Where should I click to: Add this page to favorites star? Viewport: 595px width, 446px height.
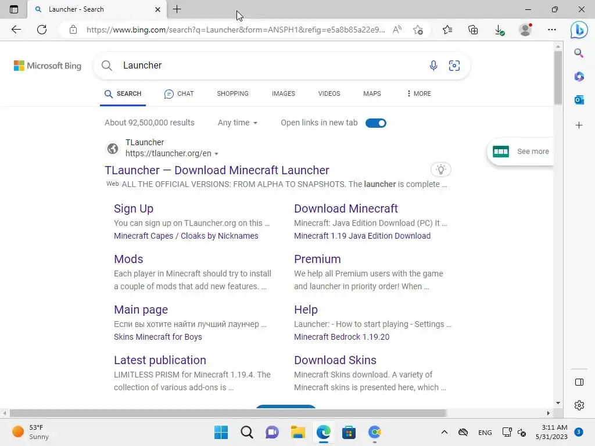pyautogui.click(x=418, y=30)
